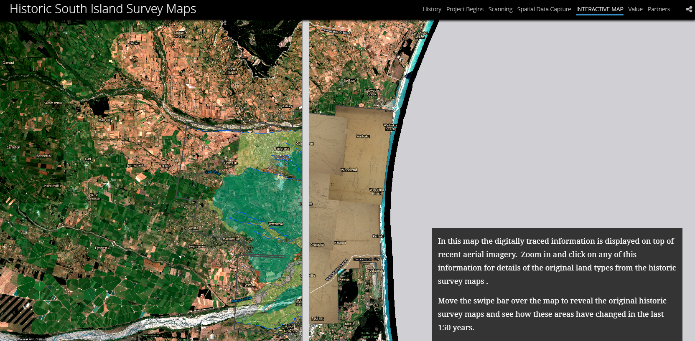
Task: Click the Summerhill label on the map
Action: point(53,103)
